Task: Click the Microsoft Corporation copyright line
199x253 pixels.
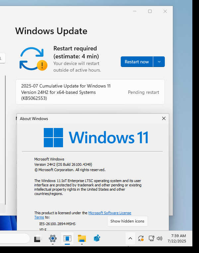Action: pos(70,170)
